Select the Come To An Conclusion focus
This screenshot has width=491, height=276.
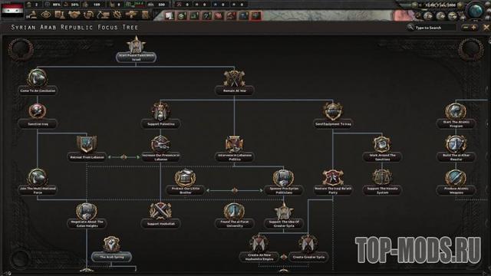point(38,82)
